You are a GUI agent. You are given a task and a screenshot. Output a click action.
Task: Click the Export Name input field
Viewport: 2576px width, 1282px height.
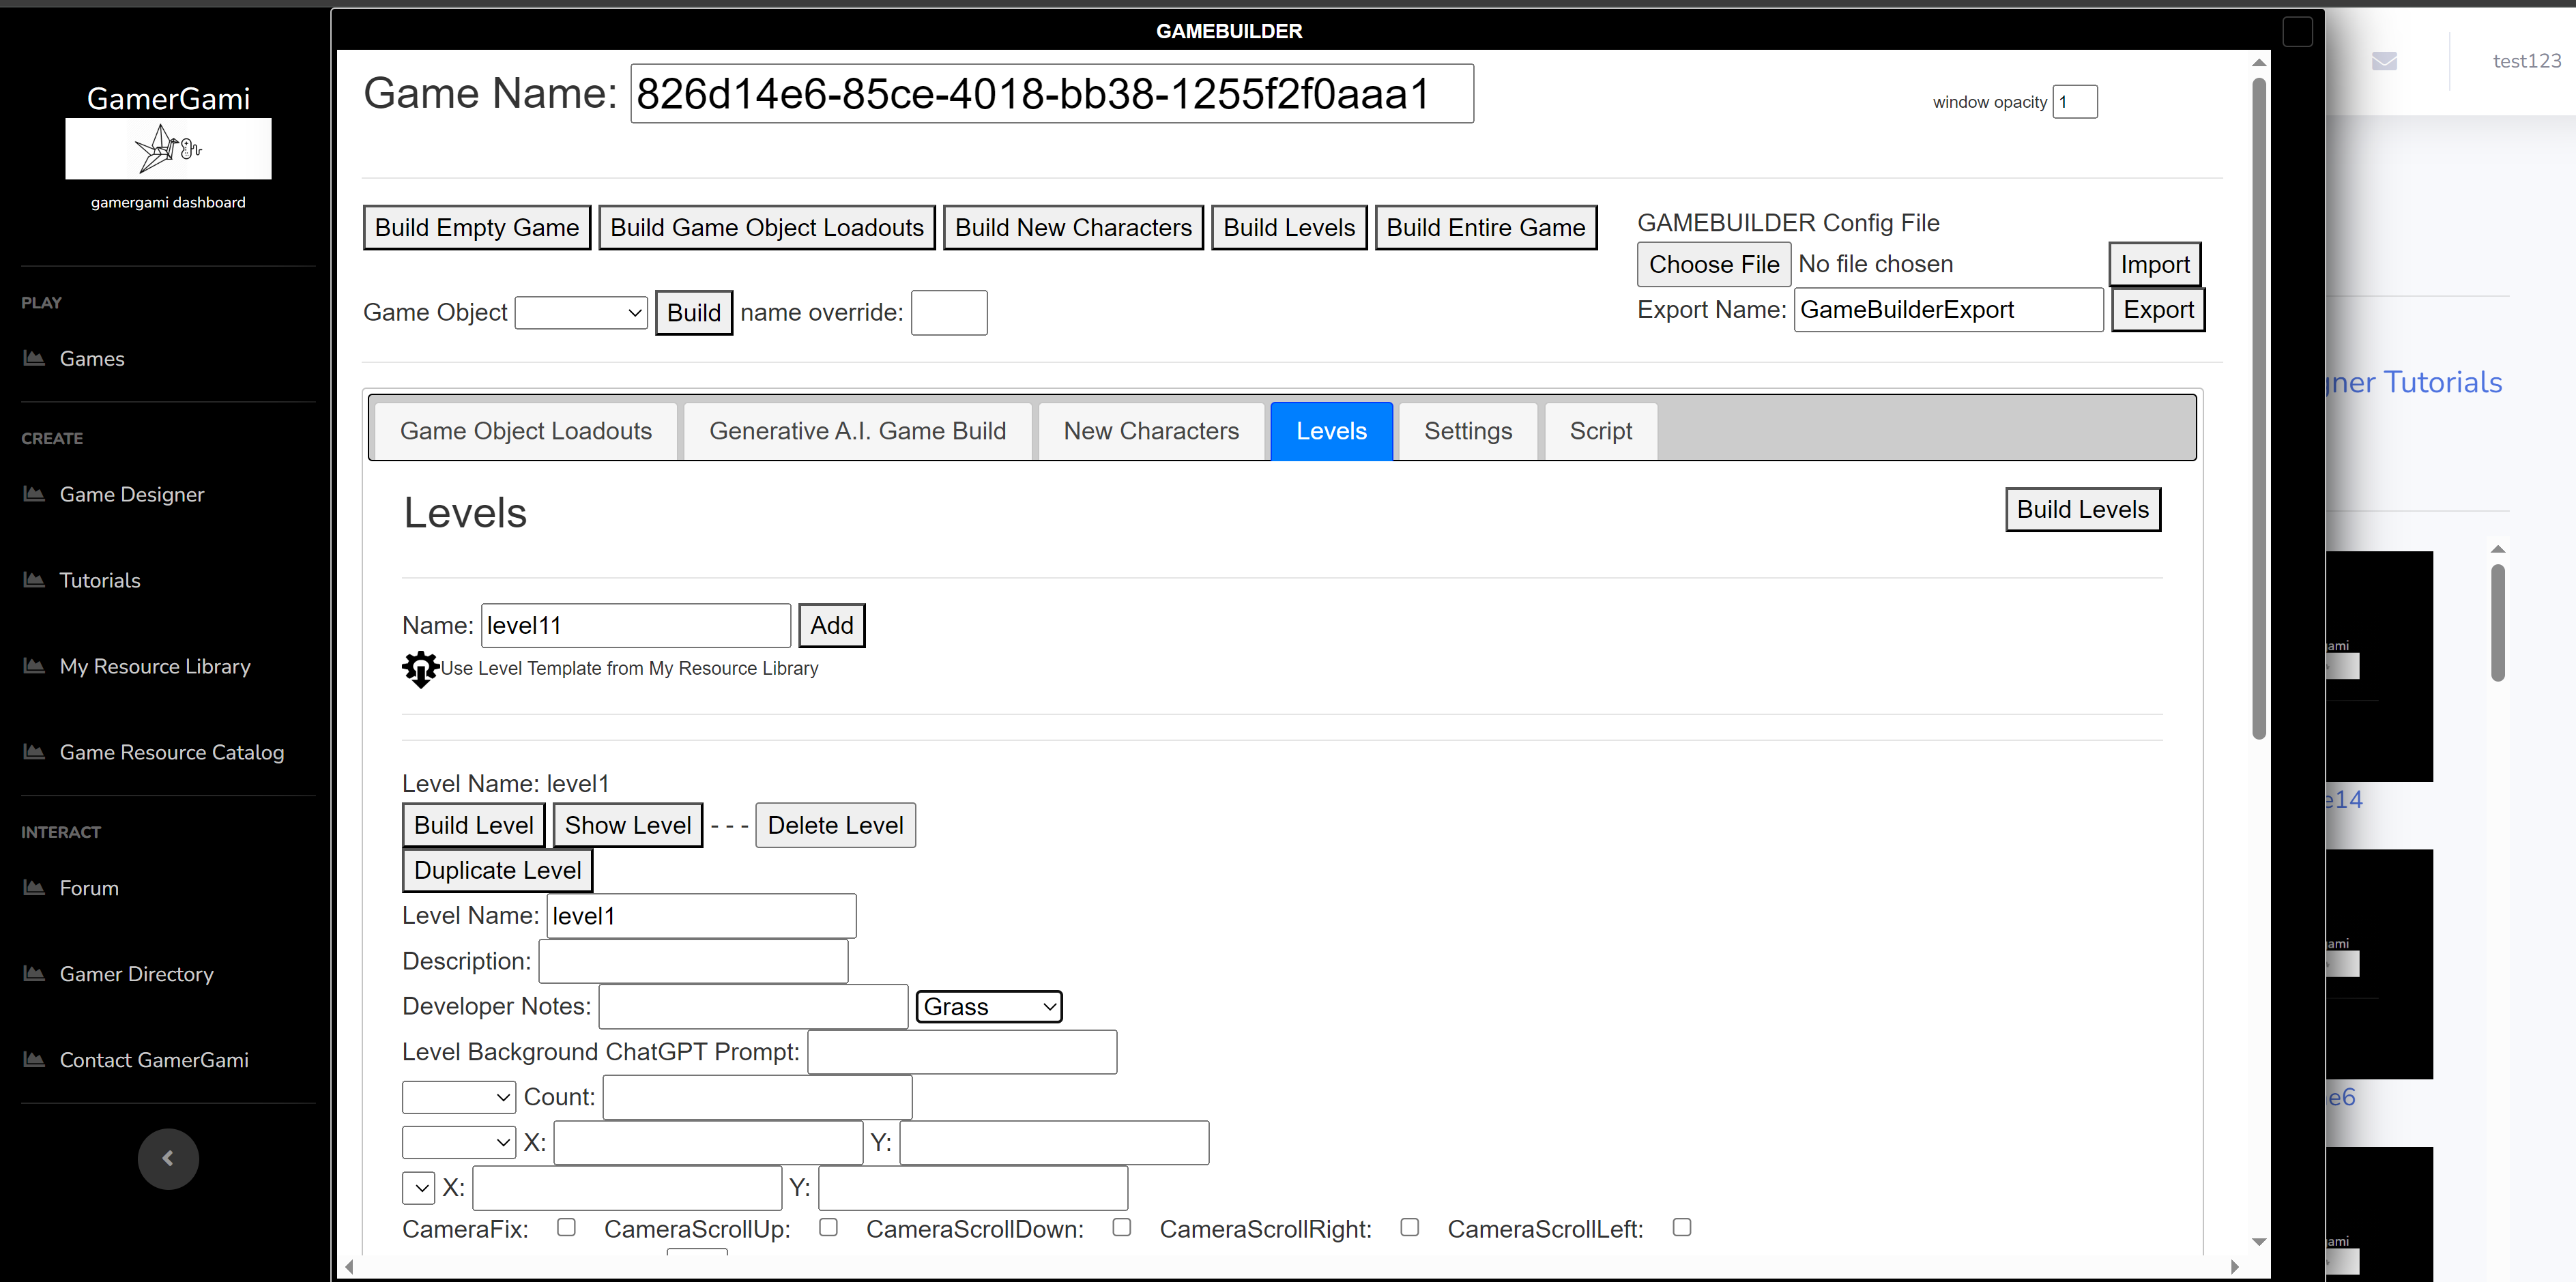coord(1947,310)
